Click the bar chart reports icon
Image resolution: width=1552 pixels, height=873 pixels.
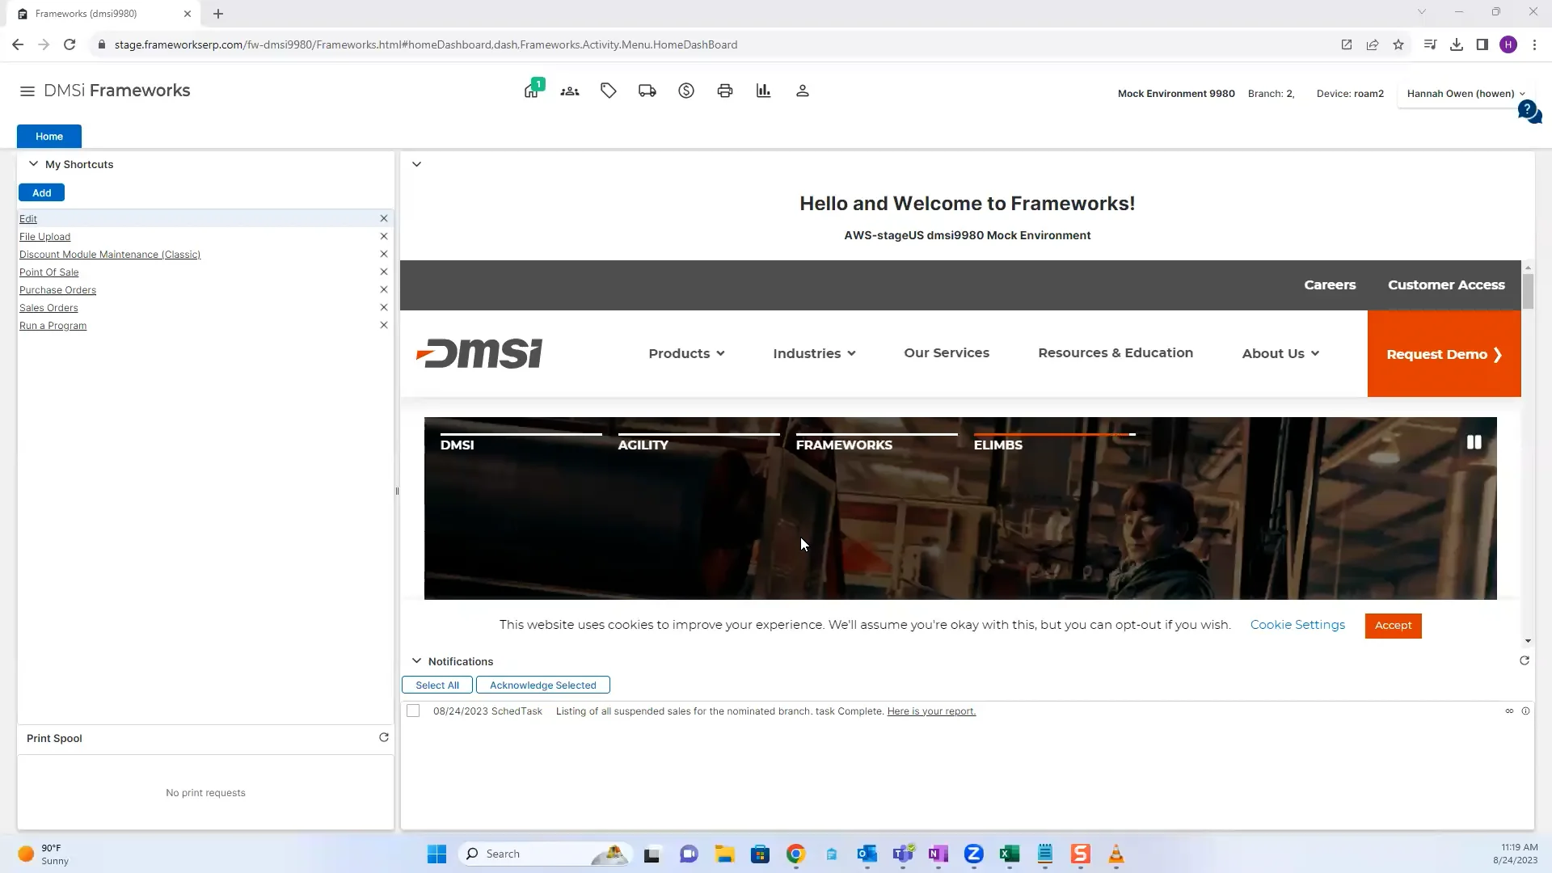click(764, 91)
